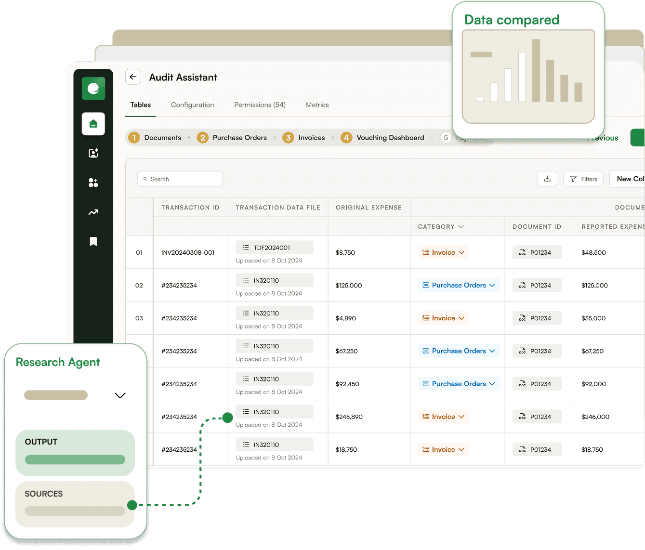Open Invoice dropdown in $245,890 row

(x=444, y=417)
